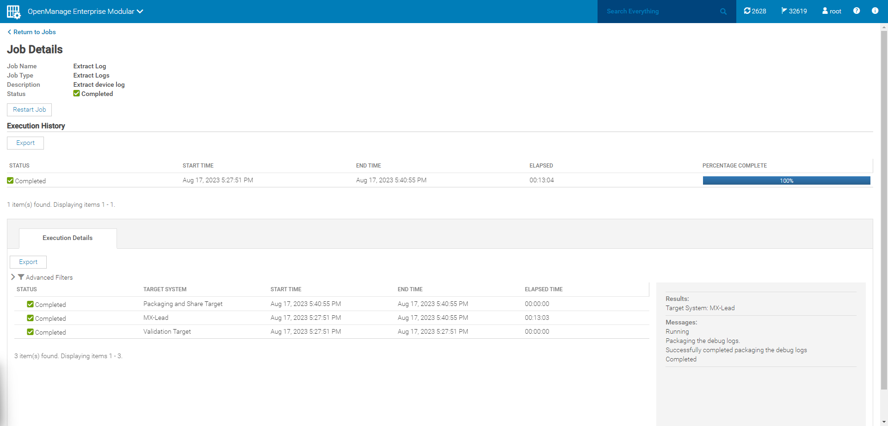Switch to the Execution Details tab
888x426 pixels.
tap(67, 238)
